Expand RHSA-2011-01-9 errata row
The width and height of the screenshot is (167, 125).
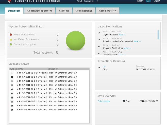click(x=18, y=110)
